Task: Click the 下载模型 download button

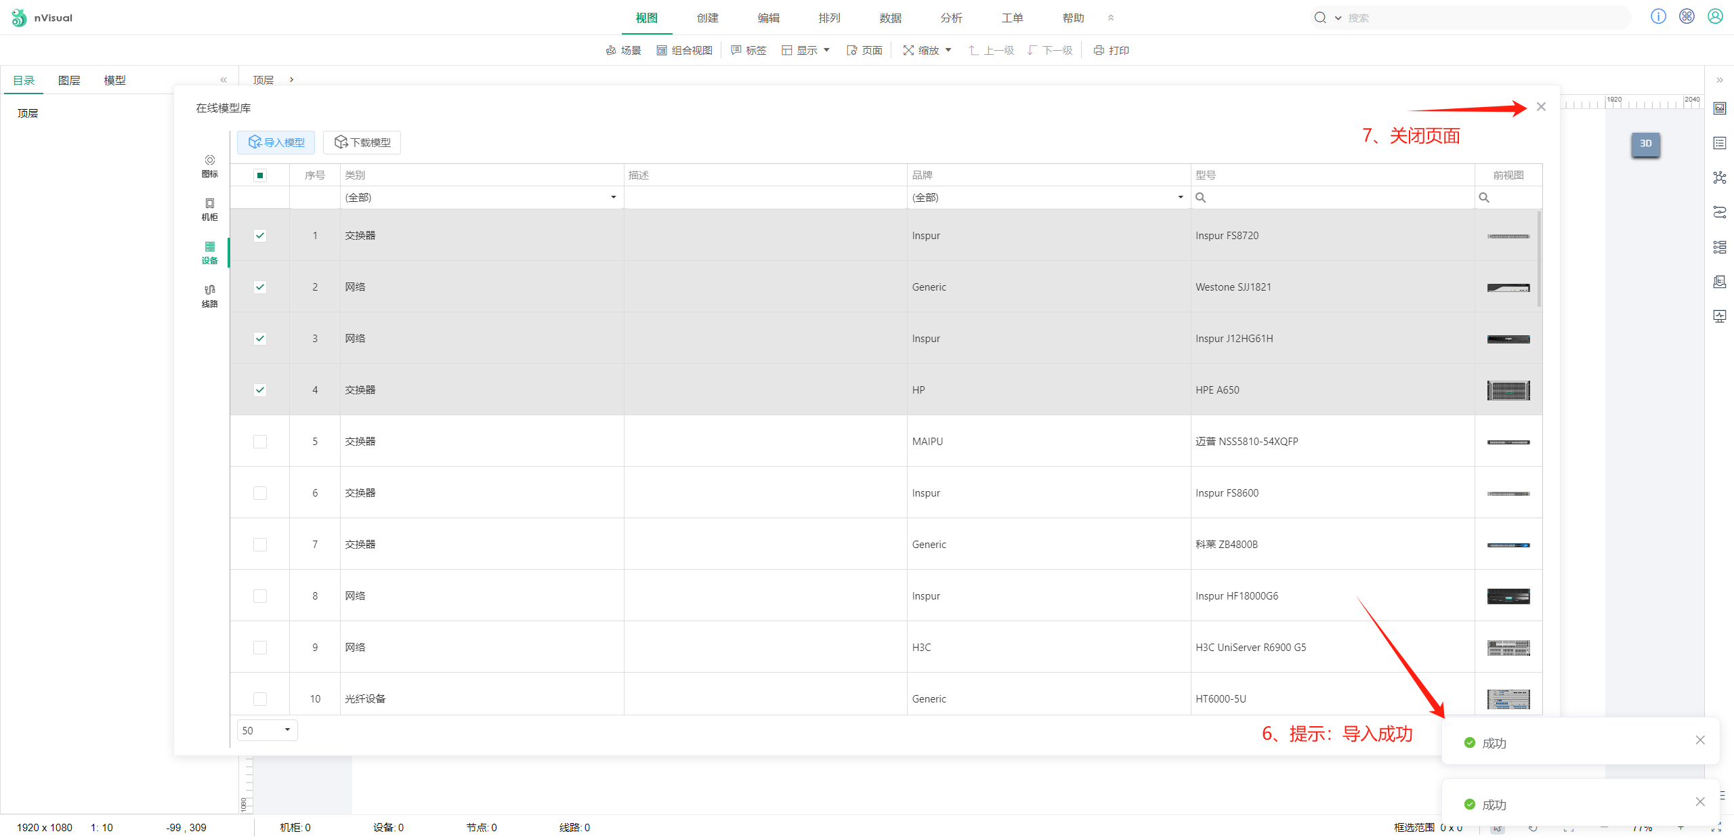Action: (x=362, y=142)
